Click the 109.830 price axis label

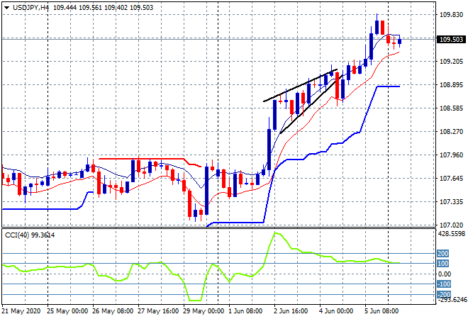pyautogui.click(x=451, y=15)
